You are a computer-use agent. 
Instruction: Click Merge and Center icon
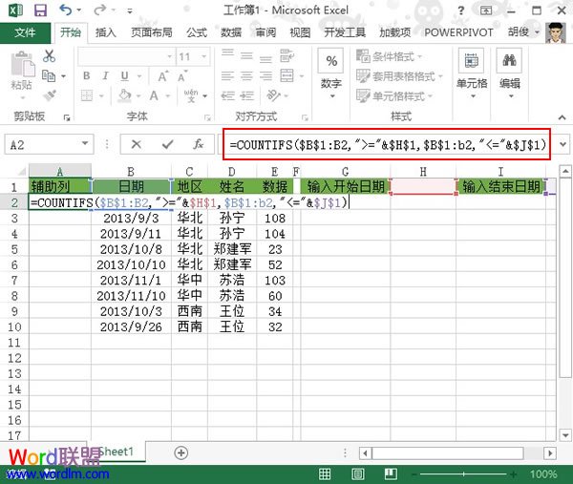click(x=286, y=76)
